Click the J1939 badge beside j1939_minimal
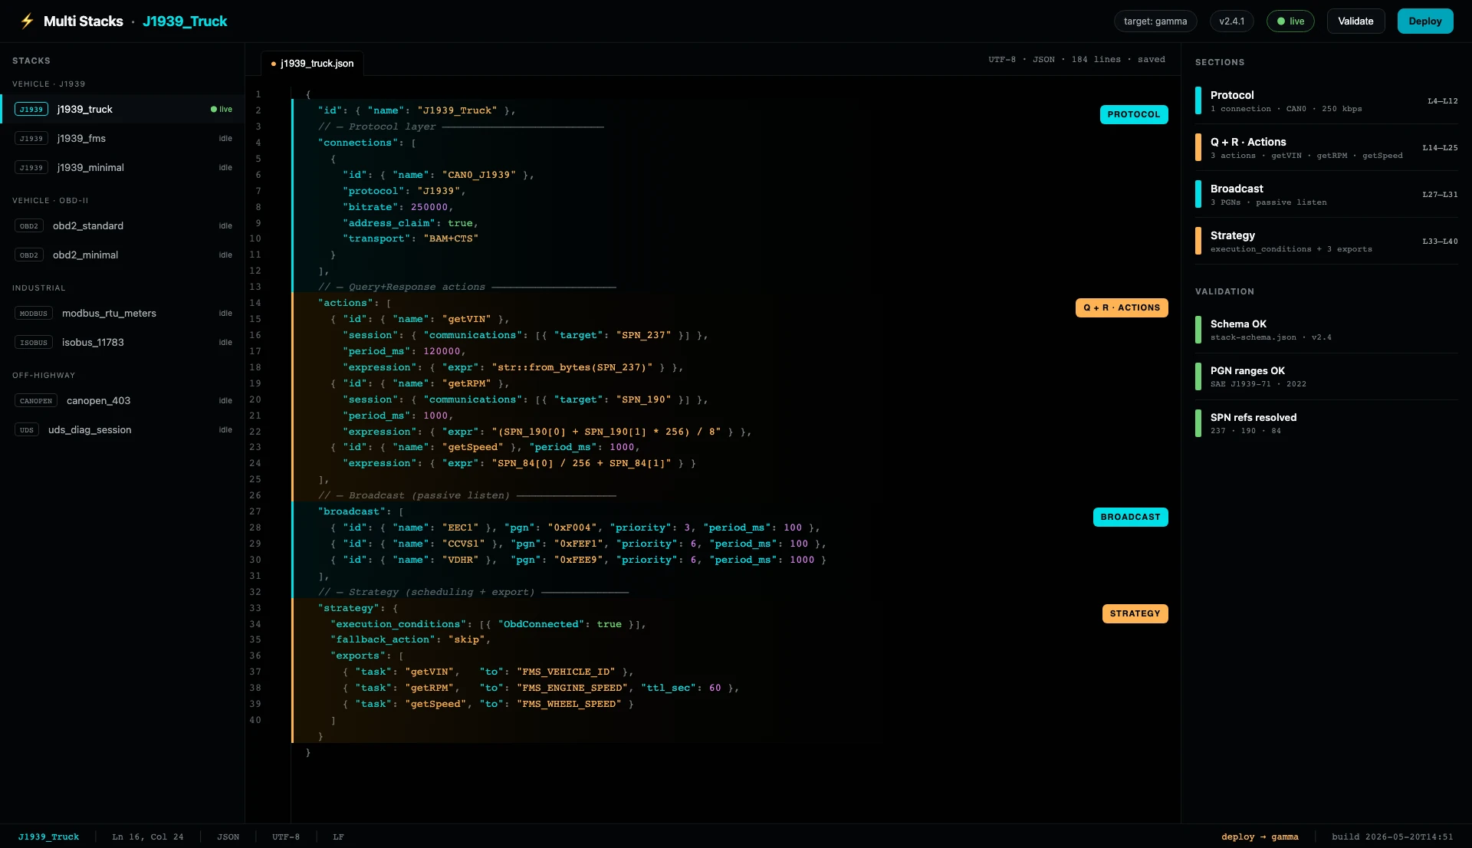 [31, 167]
